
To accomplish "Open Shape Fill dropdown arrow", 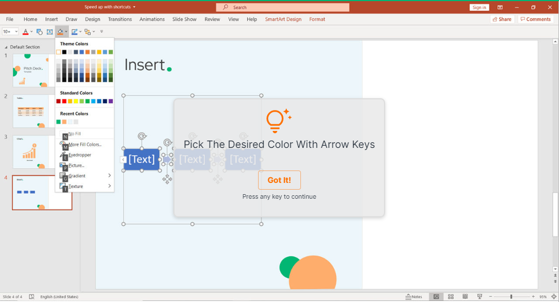I will (x=66, y=32).
